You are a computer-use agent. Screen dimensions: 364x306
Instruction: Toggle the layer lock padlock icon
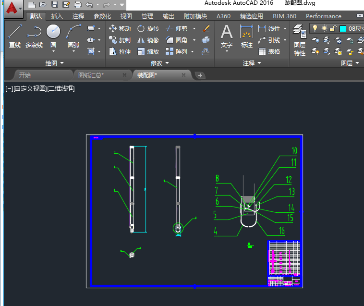point(333,28)
